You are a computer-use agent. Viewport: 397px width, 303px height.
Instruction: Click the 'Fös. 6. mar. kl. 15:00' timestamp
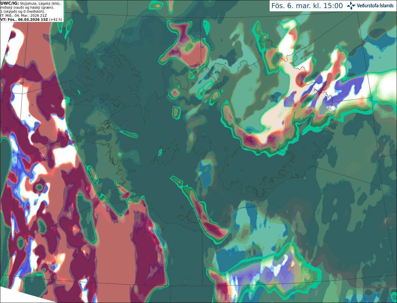307,6
